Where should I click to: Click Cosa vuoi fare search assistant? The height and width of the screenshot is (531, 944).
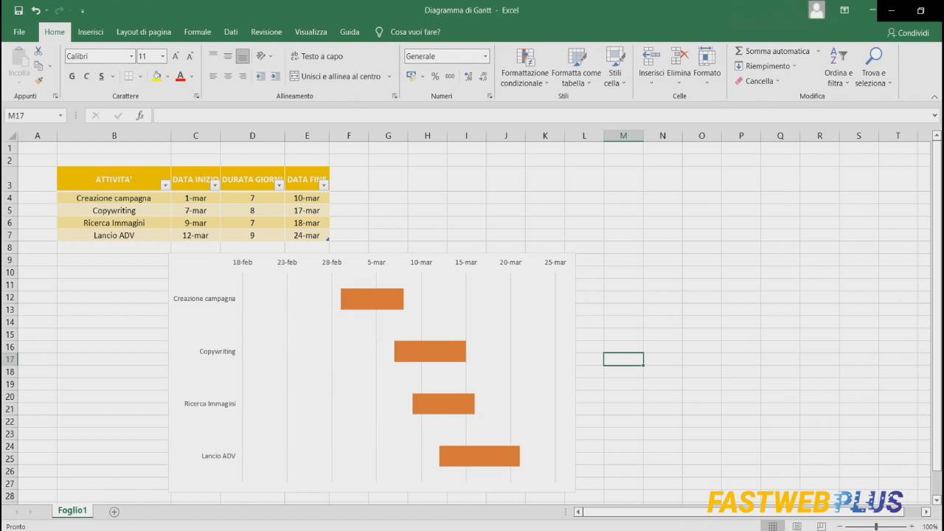click(x=409, y=32)
